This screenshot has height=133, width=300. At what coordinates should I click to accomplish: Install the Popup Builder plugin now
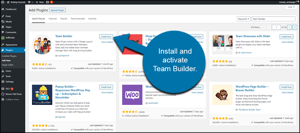pos(106,87)
